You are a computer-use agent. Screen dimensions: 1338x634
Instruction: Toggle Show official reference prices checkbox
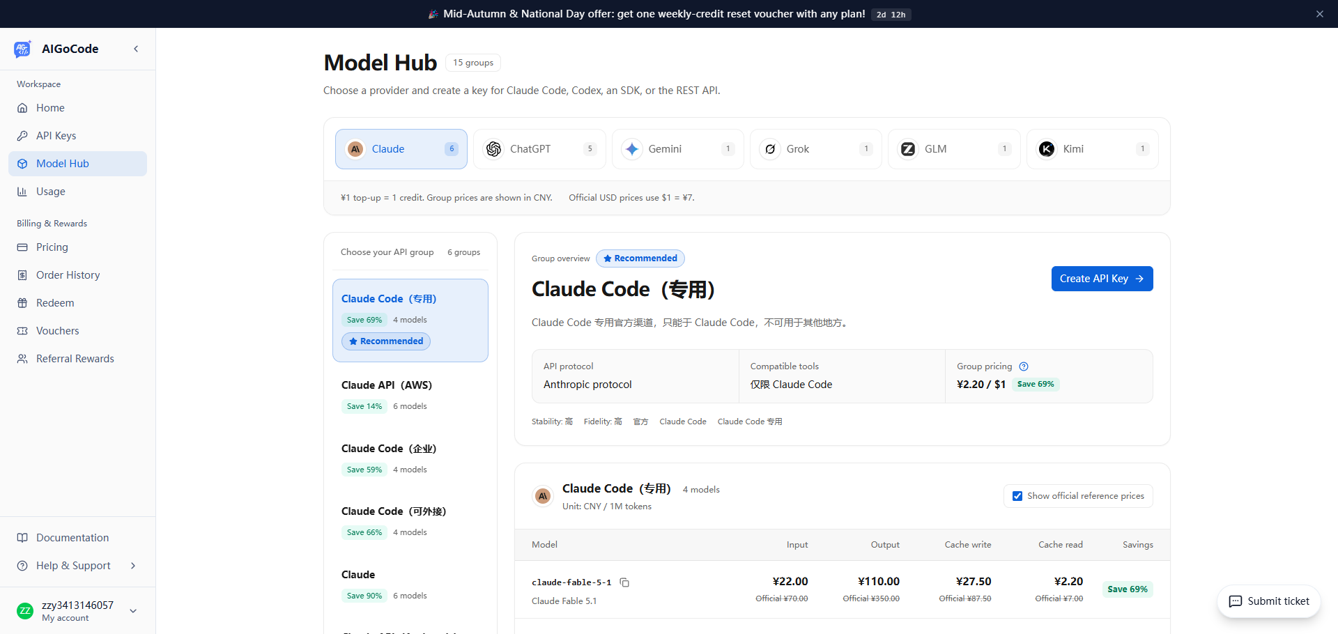tap(1017, 496)
